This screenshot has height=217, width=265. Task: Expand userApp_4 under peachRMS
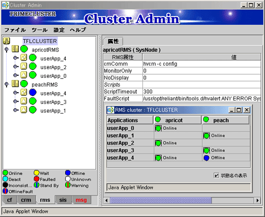(16, 93)
